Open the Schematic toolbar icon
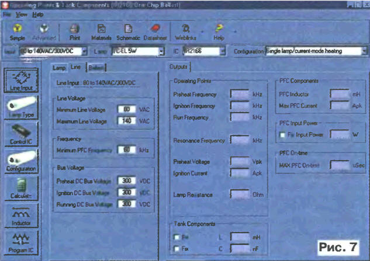This screenshot has width=370, height=261. click(x=129, y=30)
